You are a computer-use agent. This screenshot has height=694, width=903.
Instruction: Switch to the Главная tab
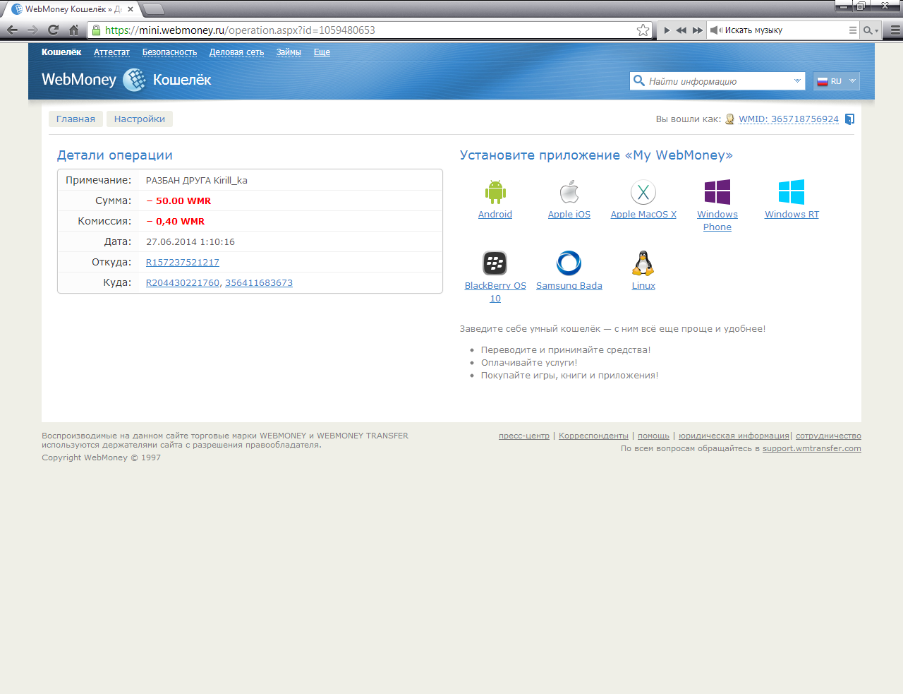tap(75, 119)
